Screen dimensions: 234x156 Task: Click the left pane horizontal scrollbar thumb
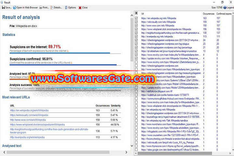click(x=58, y=152)
